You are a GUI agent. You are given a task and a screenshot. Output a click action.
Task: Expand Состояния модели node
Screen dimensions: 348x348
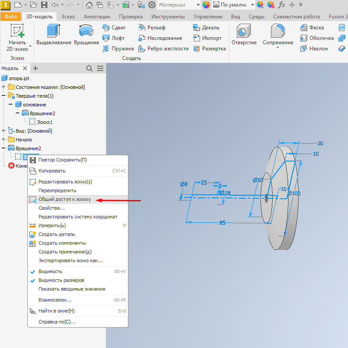click(4, 87)
